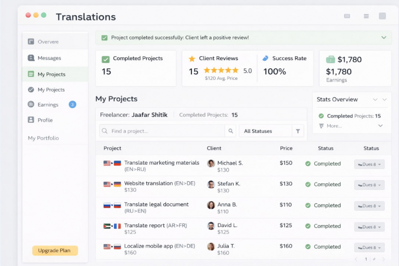Click Completed status check for Anna B.

(x=308, y=205)
